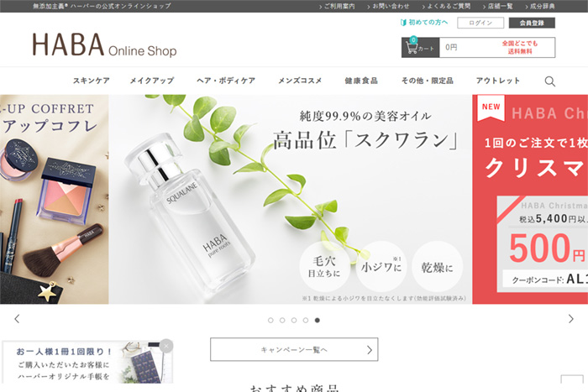Click the search magnifier icon
This screenshot has width=588, height=392.
pyautogui.click(x=549, y=81)
